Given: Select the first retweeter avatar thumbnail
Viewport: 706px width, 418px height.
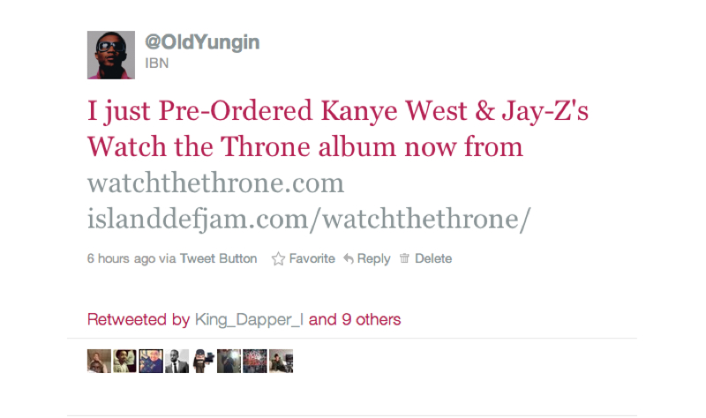Looking at the screenshot, I should coord(99,361).
